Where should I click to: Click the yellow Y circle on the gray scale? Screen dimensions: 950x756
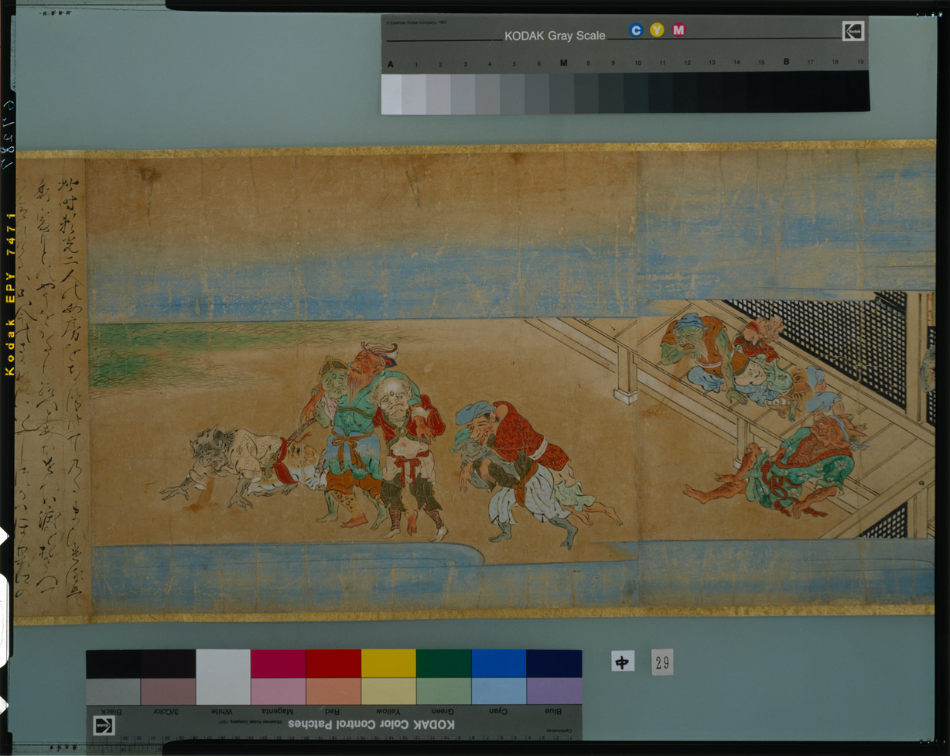[x=657, y=30]
